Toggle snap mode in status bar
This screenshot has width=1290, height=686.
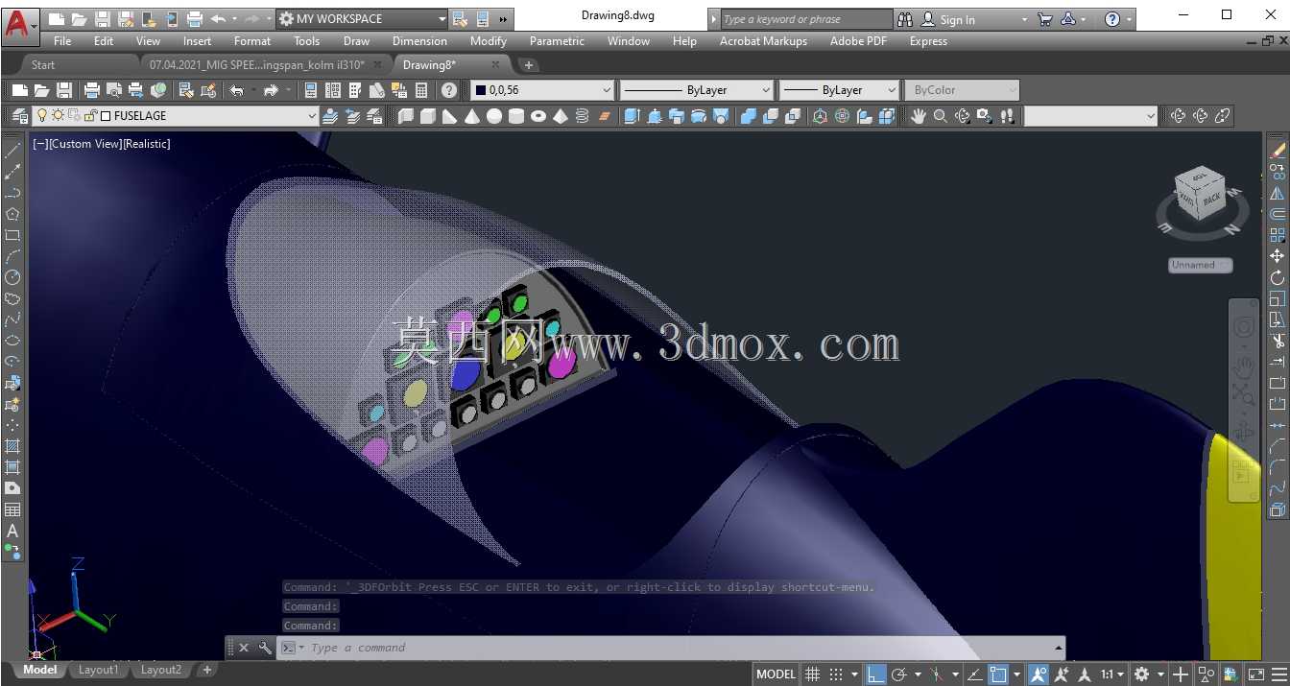(x=836, y=674)
